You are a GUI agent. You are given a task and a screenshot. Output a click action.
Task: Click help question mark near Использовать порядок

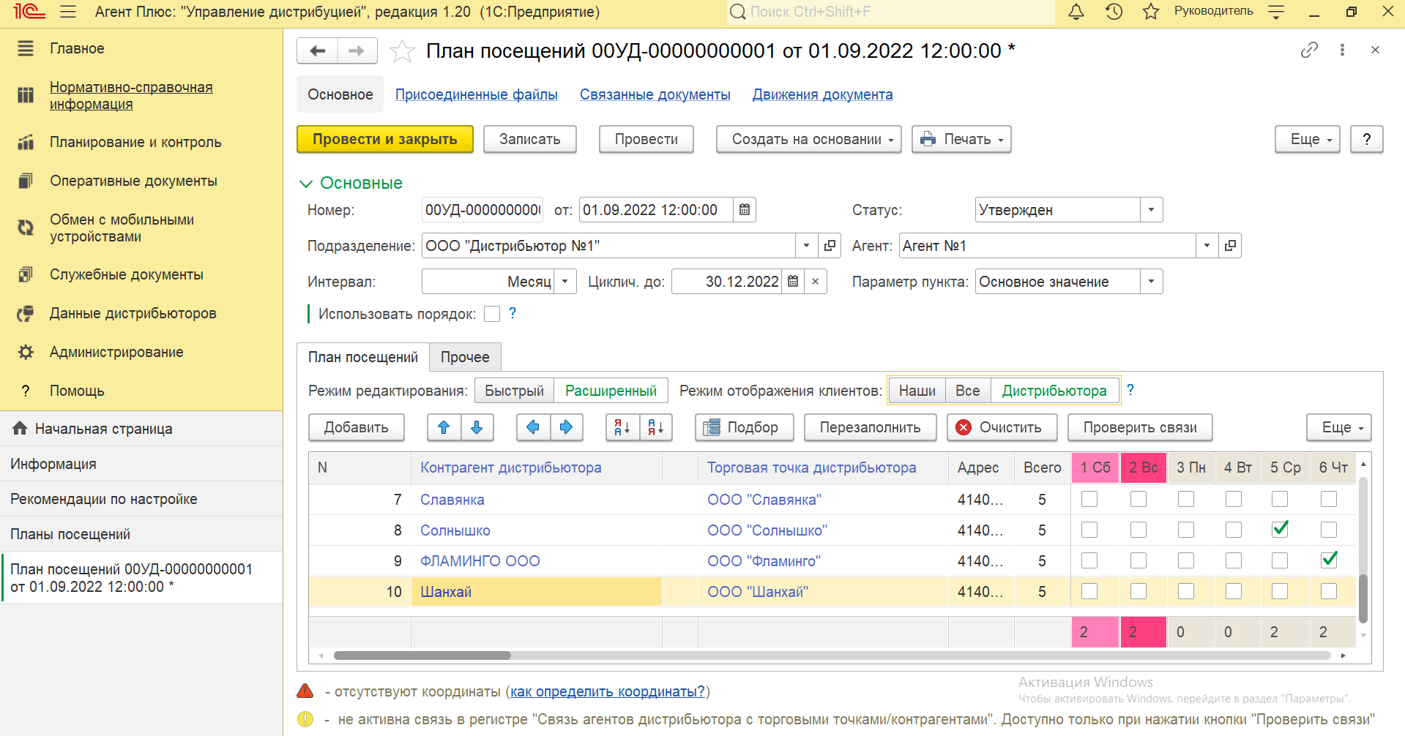point(513,313)
